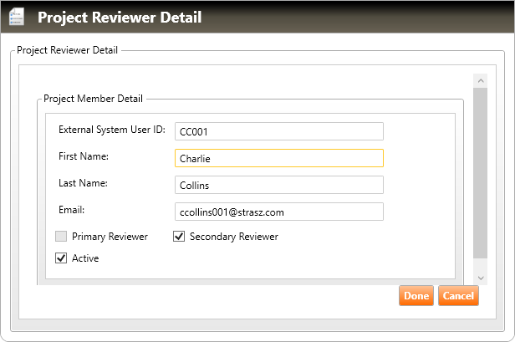The height and width of the screenshot is (342, 515).
Task: Enable the Primary Reviewer checkbox
Action: click(61, 237)
